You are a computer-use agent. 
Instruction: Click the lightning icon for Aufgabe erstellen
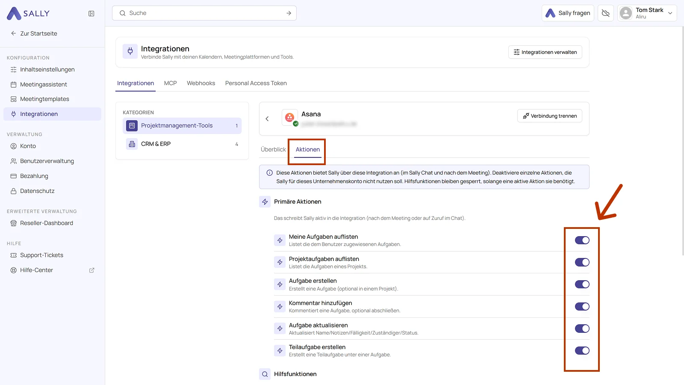[280, 284]
